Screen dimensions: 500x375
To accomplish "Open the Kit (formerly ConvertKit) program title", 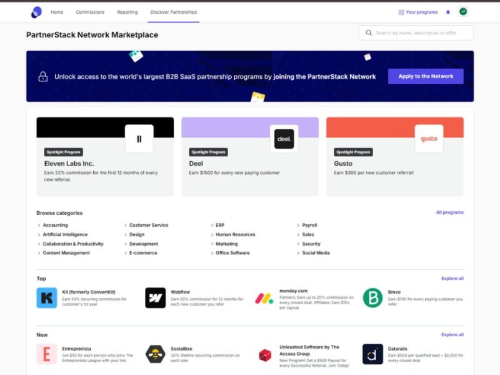I will pyautogui.click(x=89, y=292).
